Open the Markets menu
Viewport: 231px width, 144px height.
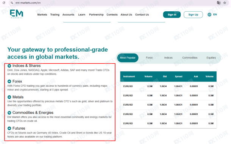[x=42, y=15]
